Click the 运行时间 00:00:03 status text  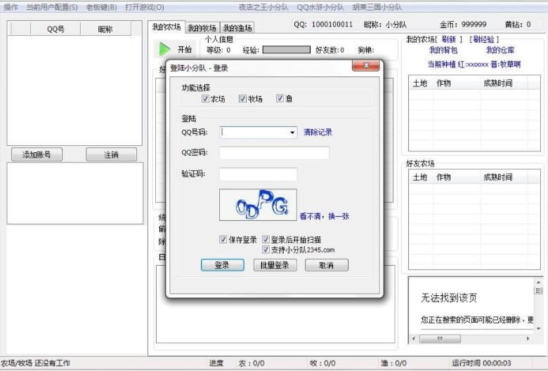[481, 363]
